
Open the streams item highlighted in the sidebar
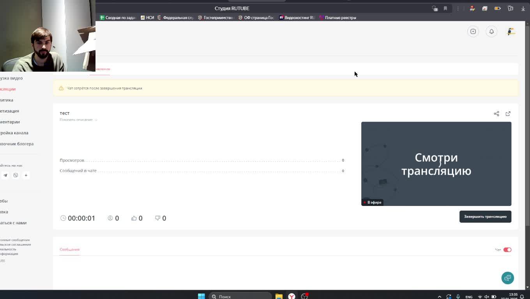(x=8, y=89)
